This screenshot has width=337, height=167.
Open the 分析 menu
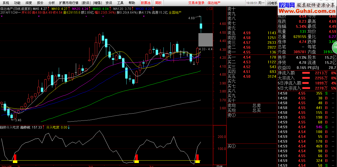pos(52,3)
